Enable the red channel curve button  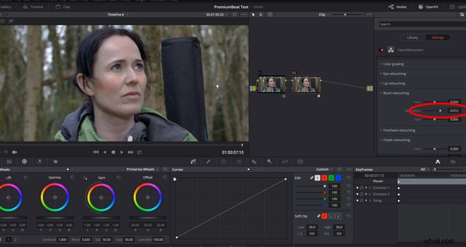[x=324, y=178]
